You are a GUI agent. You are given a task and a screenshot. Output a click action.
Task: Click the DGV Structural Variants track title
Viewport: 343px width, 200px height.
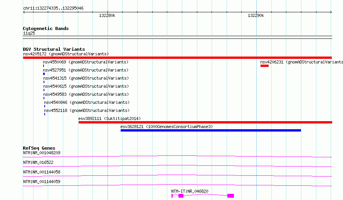click(54, 49)
